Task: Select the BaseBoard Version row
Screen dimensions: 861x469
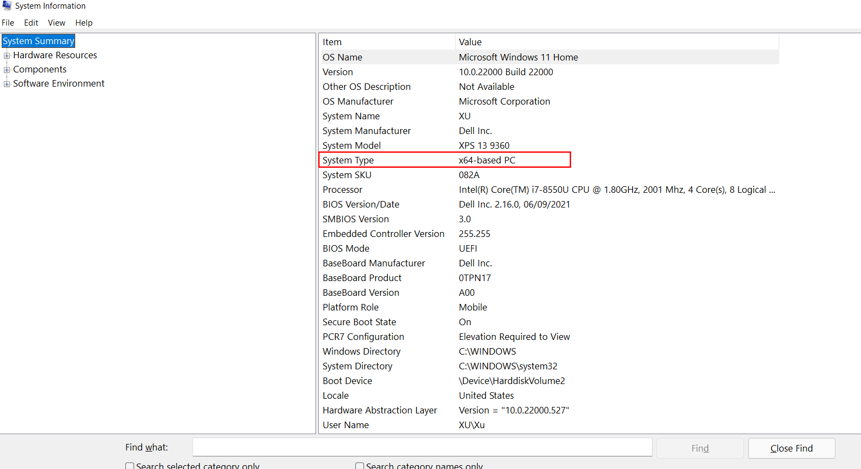Action: 549,293
